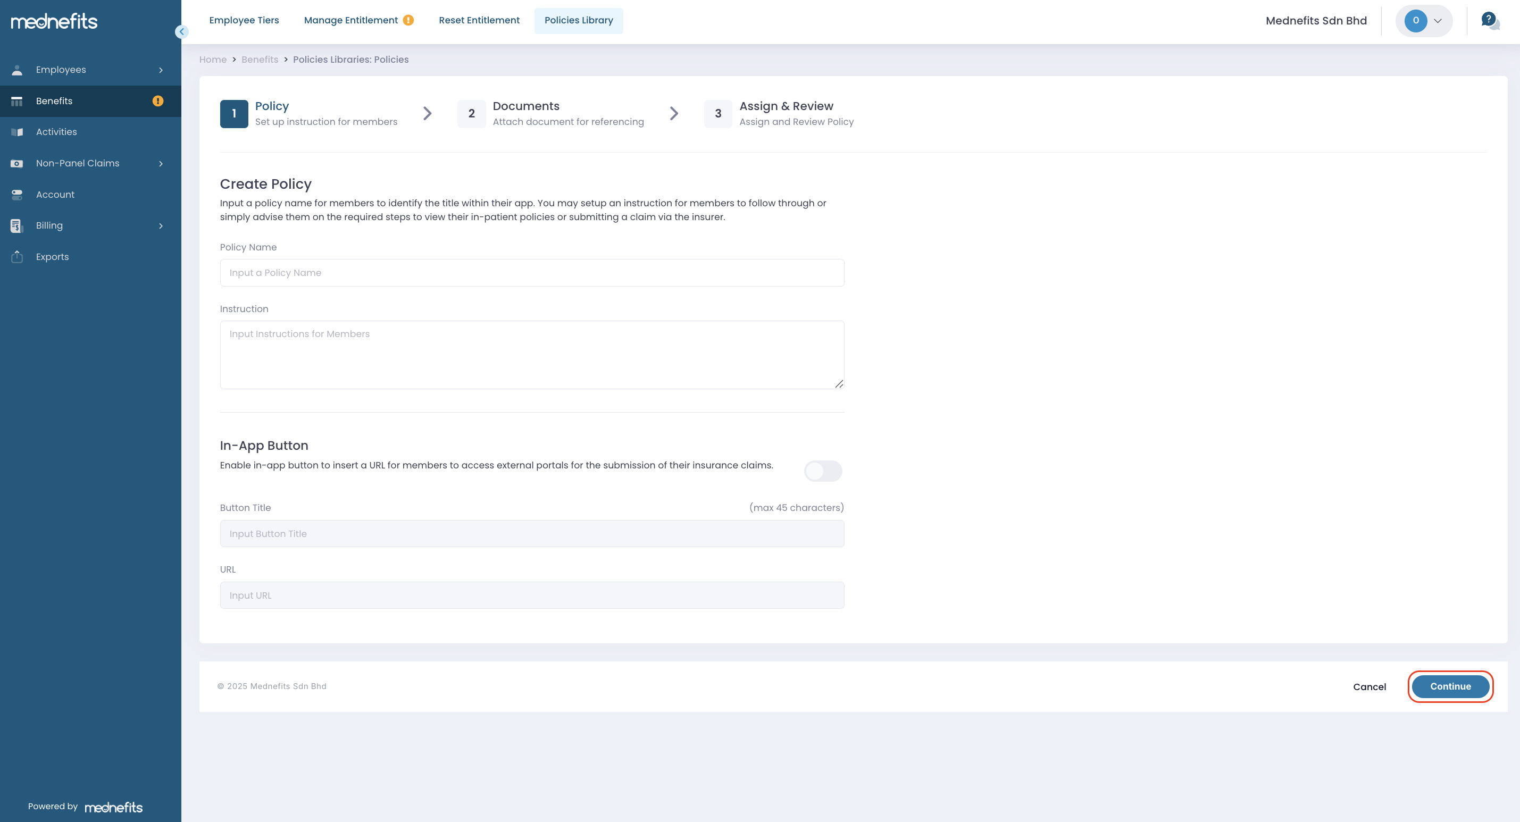Viewport: 1520px width, 822px height.
Task: Expand the Employees submenu chevron
Action: coord(161,70)
